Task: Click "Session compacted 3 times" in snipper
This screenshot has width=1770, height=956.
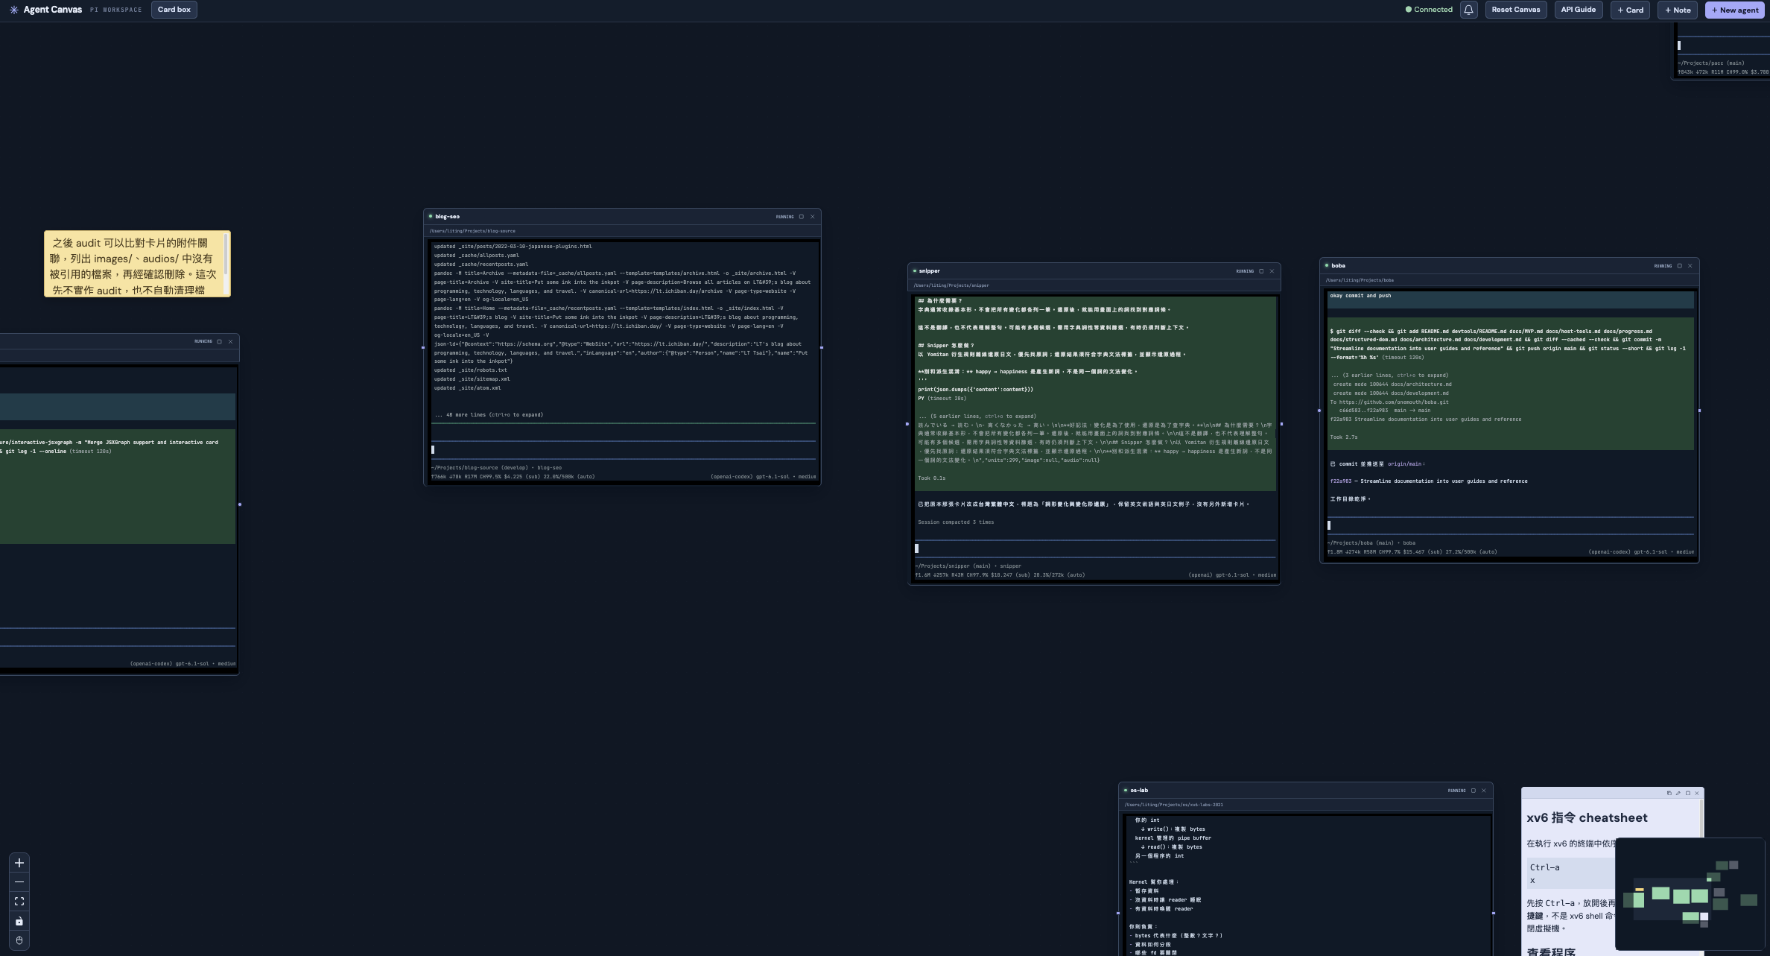Action: (x=956, y=522)
